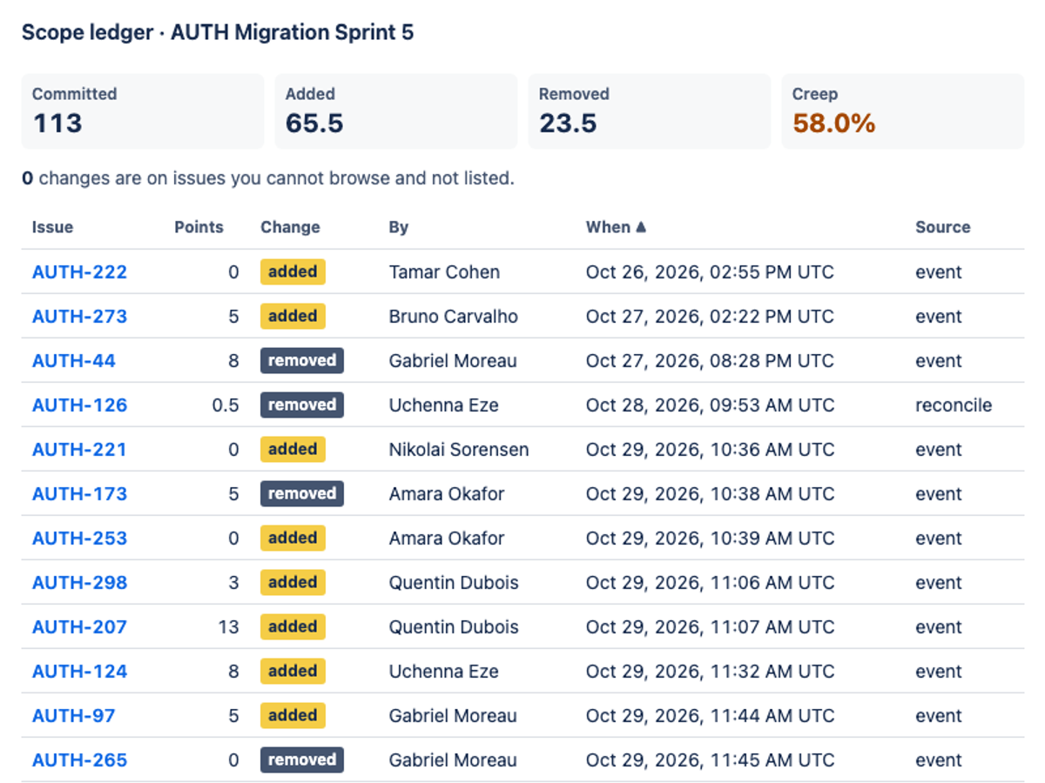Click the reconcile source value

click(954, 405)
